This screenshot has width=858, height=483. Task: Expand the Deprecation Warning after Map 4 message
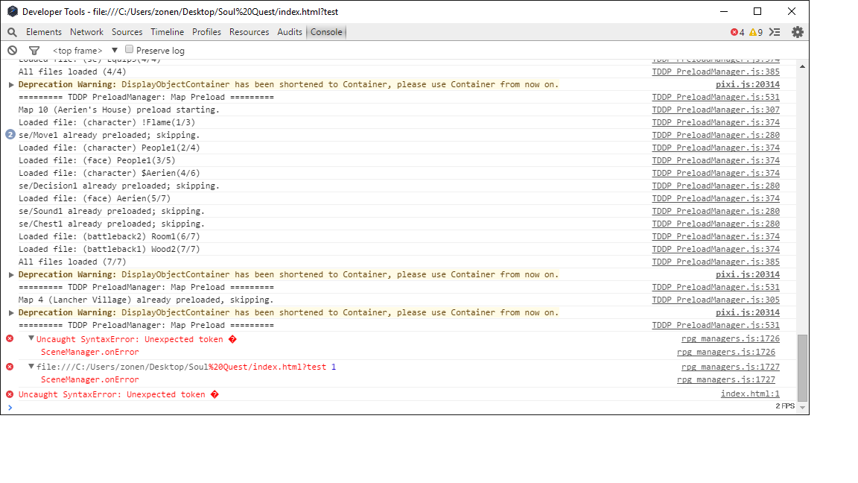(x=11, y=313)
